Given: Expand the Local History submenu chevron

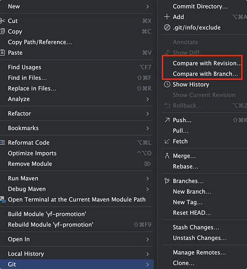Looking at the screenshot, I should [x=147, y=254].
